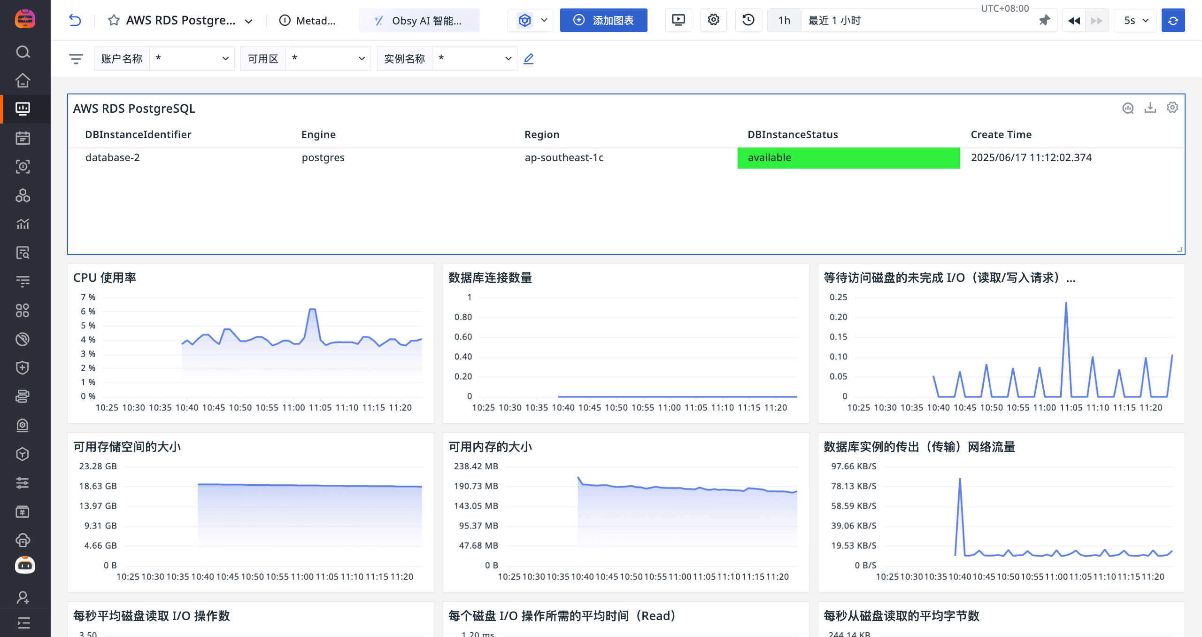Sort by the Region column header

(x=542, y=134)
